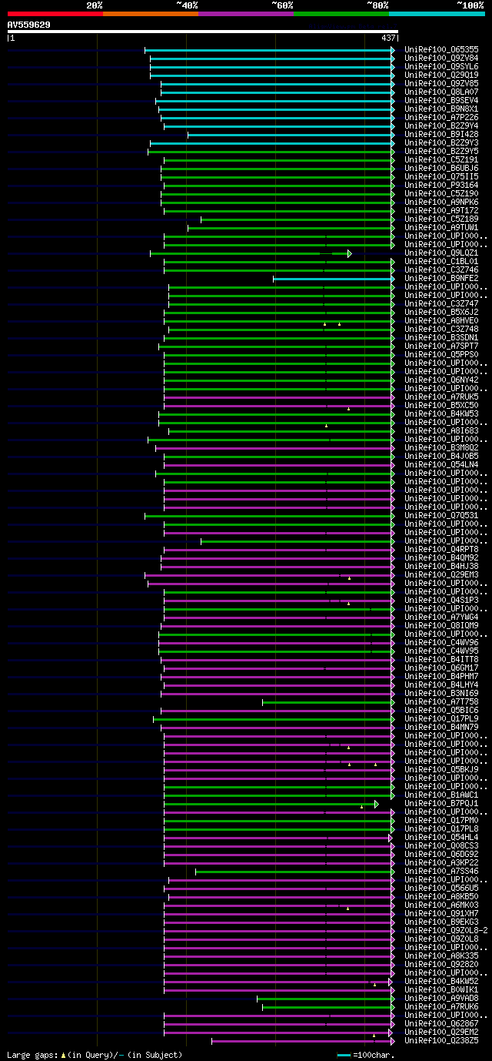Open hit UniRef100_Q9SYL6
The height and width of the screenshot is (1061, 492).
click(441, 67)
